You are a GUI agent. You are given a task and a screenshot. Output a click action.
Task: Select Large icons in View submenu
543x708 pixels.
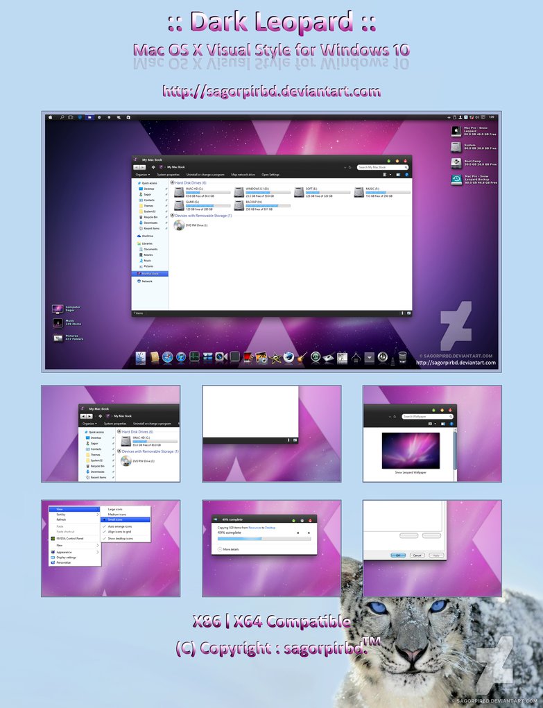click(125, 509)
